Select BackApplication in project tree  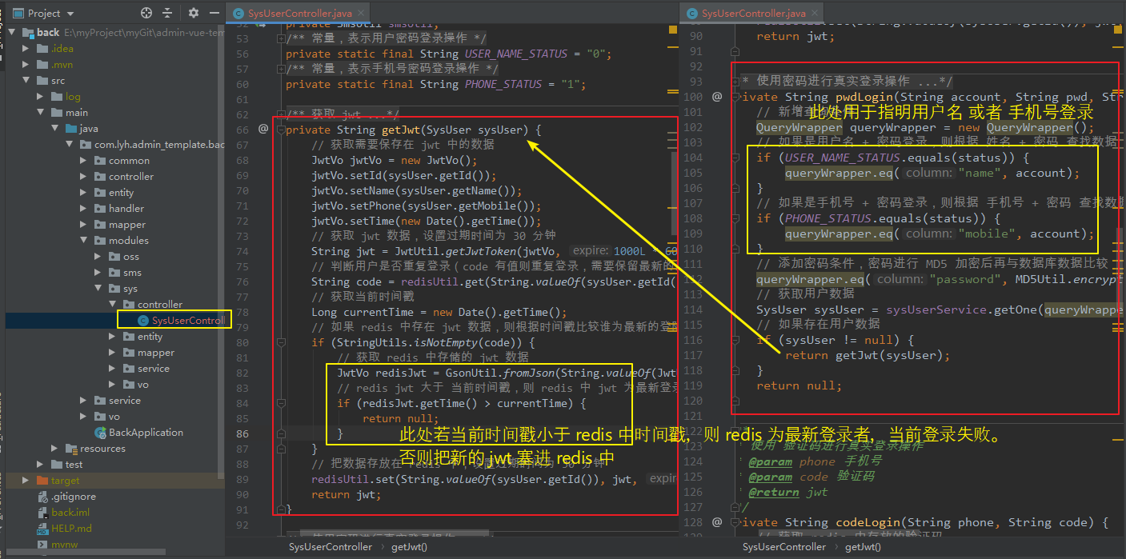(x=146, y=432)
